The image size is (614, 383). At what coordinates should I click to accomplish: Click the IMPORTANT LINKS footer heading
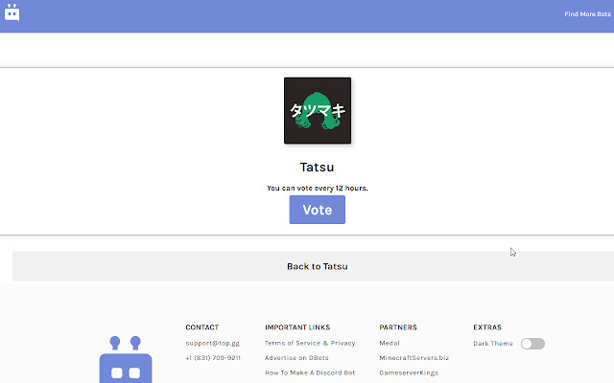pos(297,327)
